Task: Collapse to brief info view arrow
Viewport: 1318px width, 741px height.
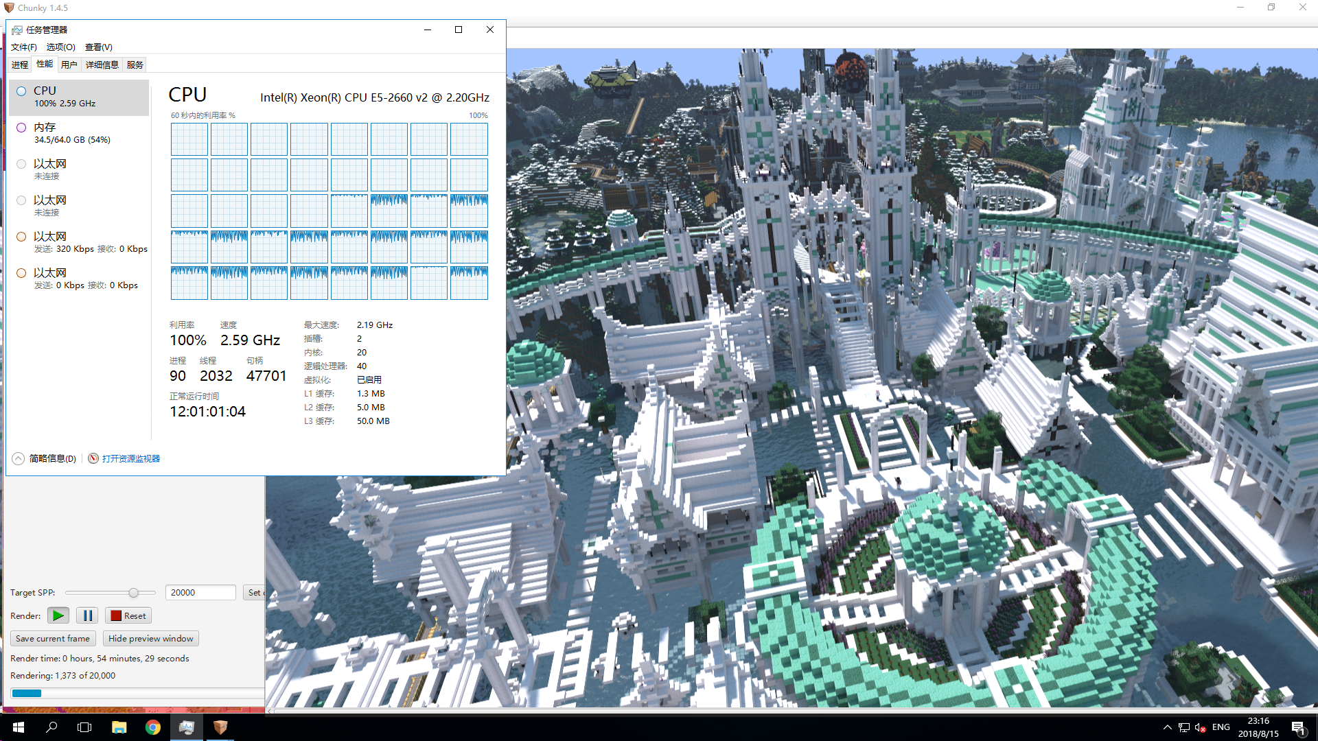Action: click(19, 458)
